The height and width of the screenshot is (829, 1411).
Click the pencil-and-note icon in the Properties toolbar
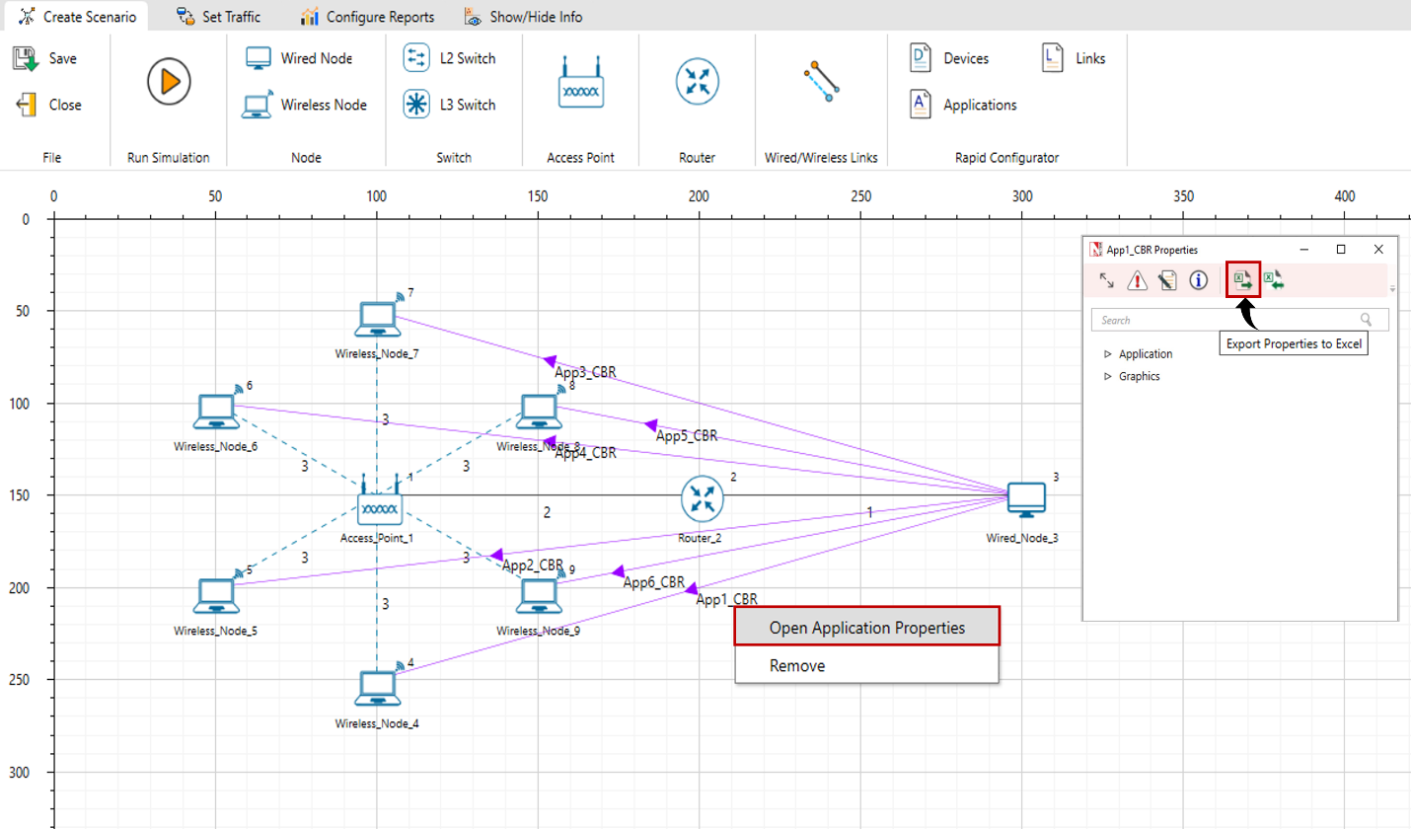[x=1167, y=281]
